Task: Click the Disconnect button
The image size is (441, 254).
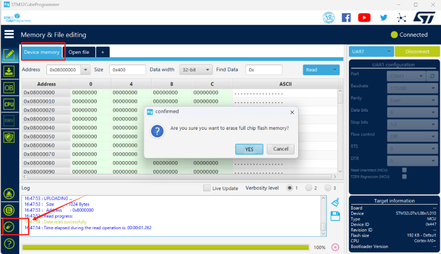Action: point(417,52)
